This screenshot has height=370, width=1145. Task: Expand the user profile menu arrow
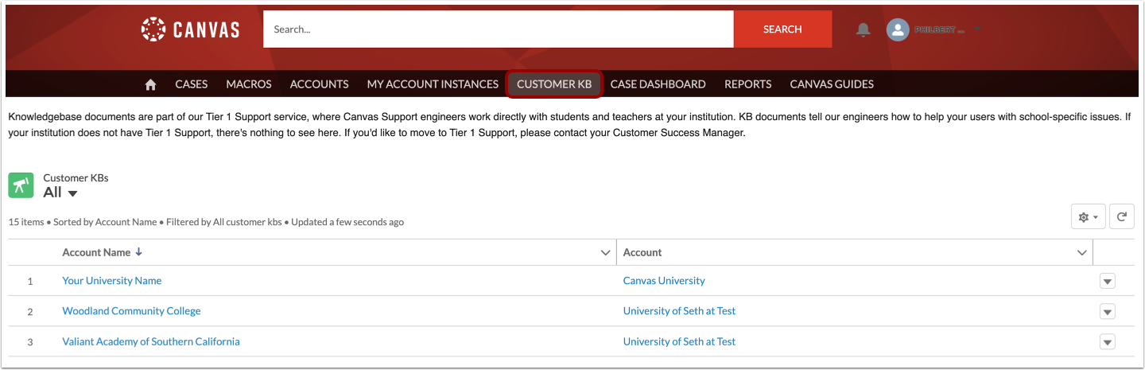point(977,29)
